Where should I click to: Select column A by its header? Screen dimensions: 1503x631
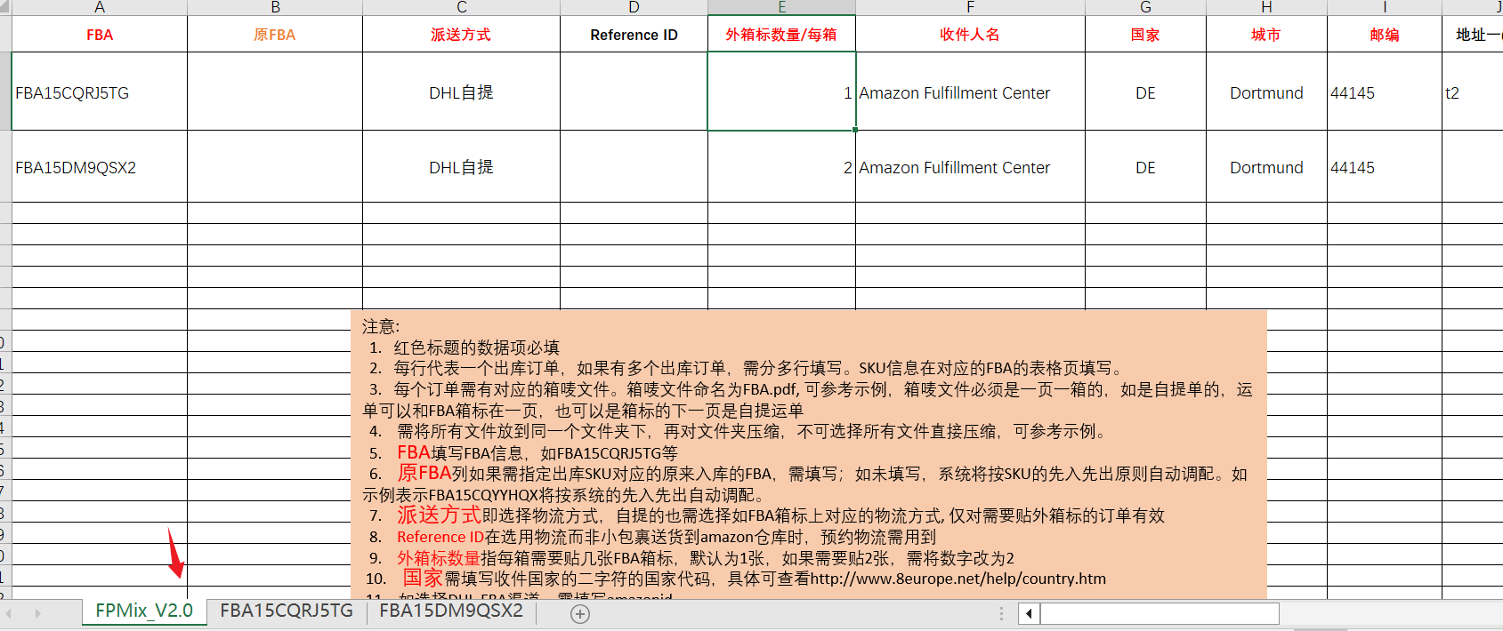(100, 7)
